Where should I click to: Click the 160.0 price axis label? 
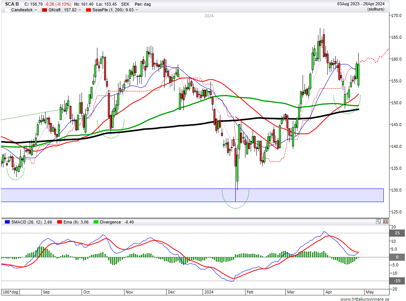click(x=396, y=59)
